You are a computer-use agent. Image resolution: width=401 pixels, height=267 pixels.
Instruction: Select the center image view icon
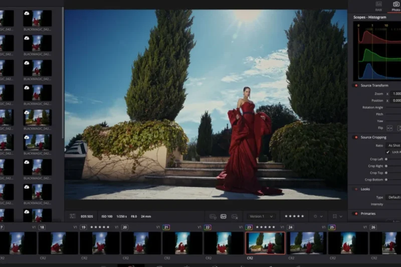[223, 216]
